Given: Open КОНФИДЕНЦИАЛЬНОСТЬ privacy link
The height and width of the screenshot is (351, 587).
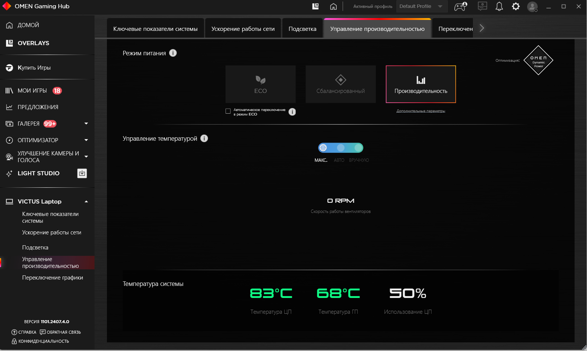Looking at the screenshot, I should (40, 341).
